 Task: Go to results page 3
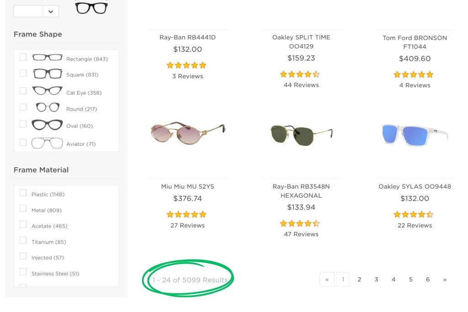tap(376, 279)
